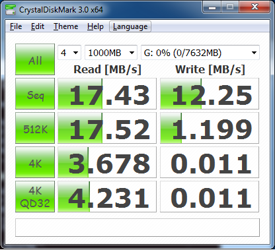Image resolution: width=275 pixels, height=250 pixels.
Task: Start the 4K benchmark test
Action: tap(35, 162)
